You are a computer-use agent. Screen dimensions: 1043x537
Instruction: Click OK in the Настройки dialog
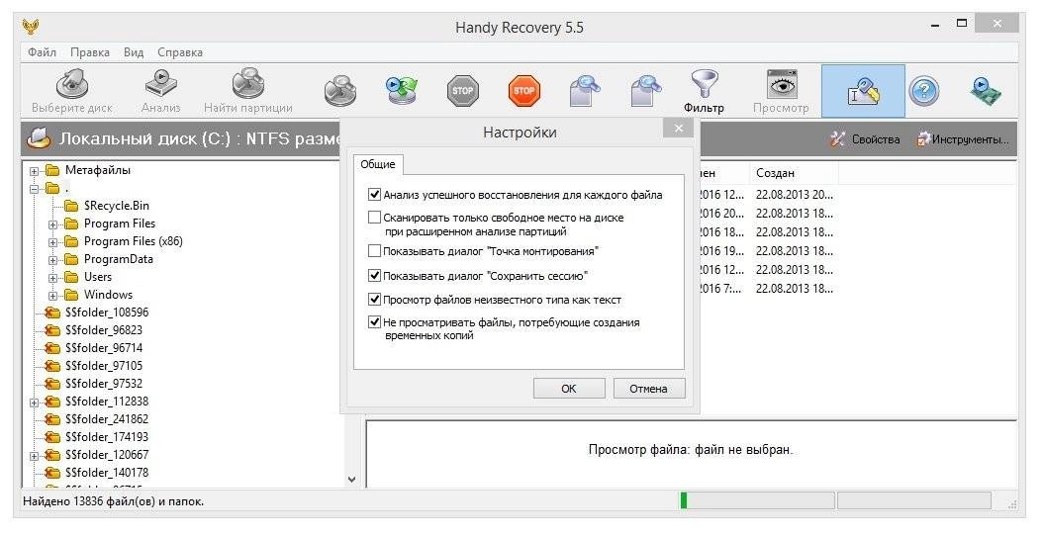click(x=569, y=388)
